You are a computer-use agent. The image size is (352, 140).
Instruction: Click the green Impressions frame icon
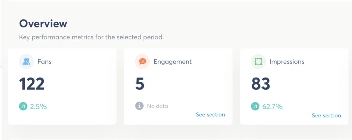(258, 62)
